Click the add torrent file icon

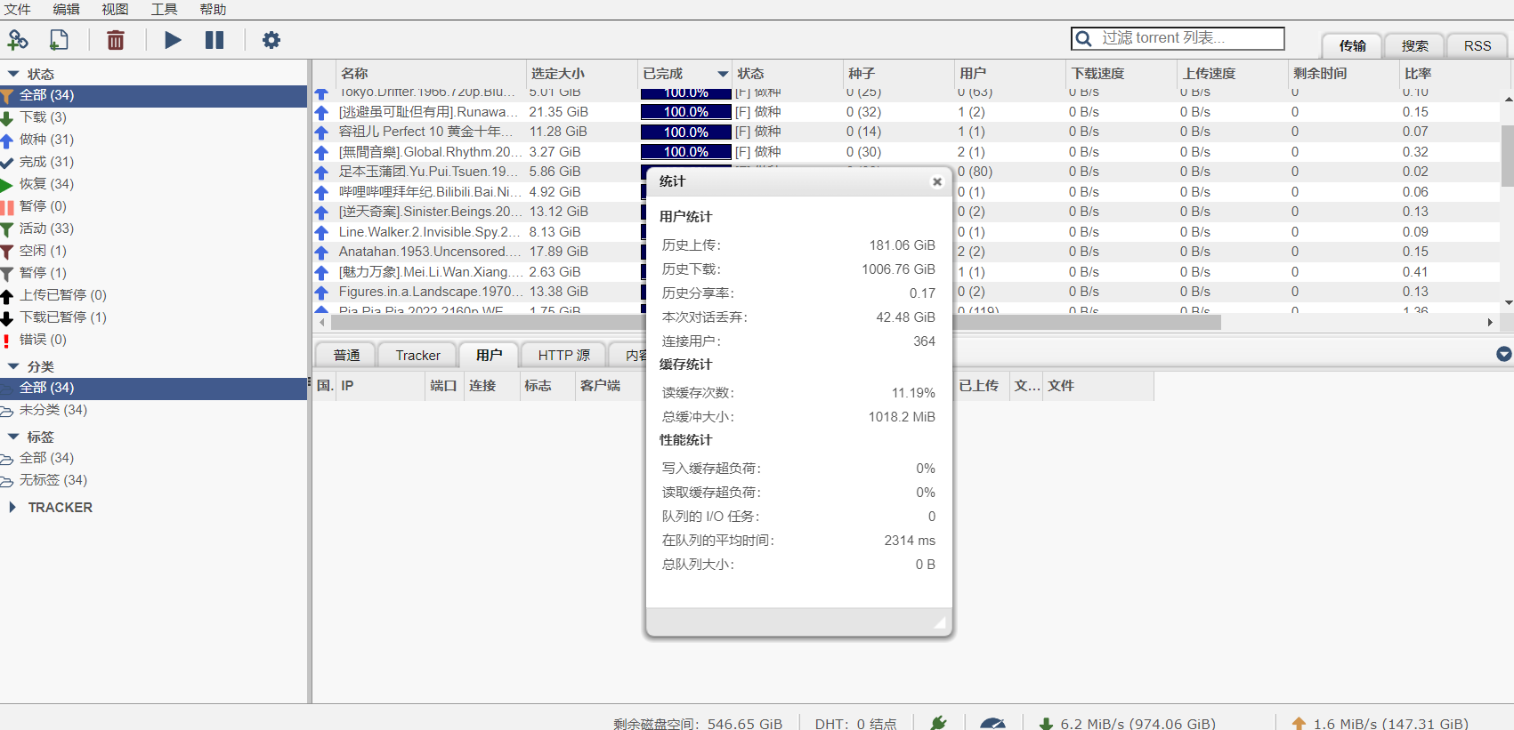pyautogui.click(x=59, y=40)
